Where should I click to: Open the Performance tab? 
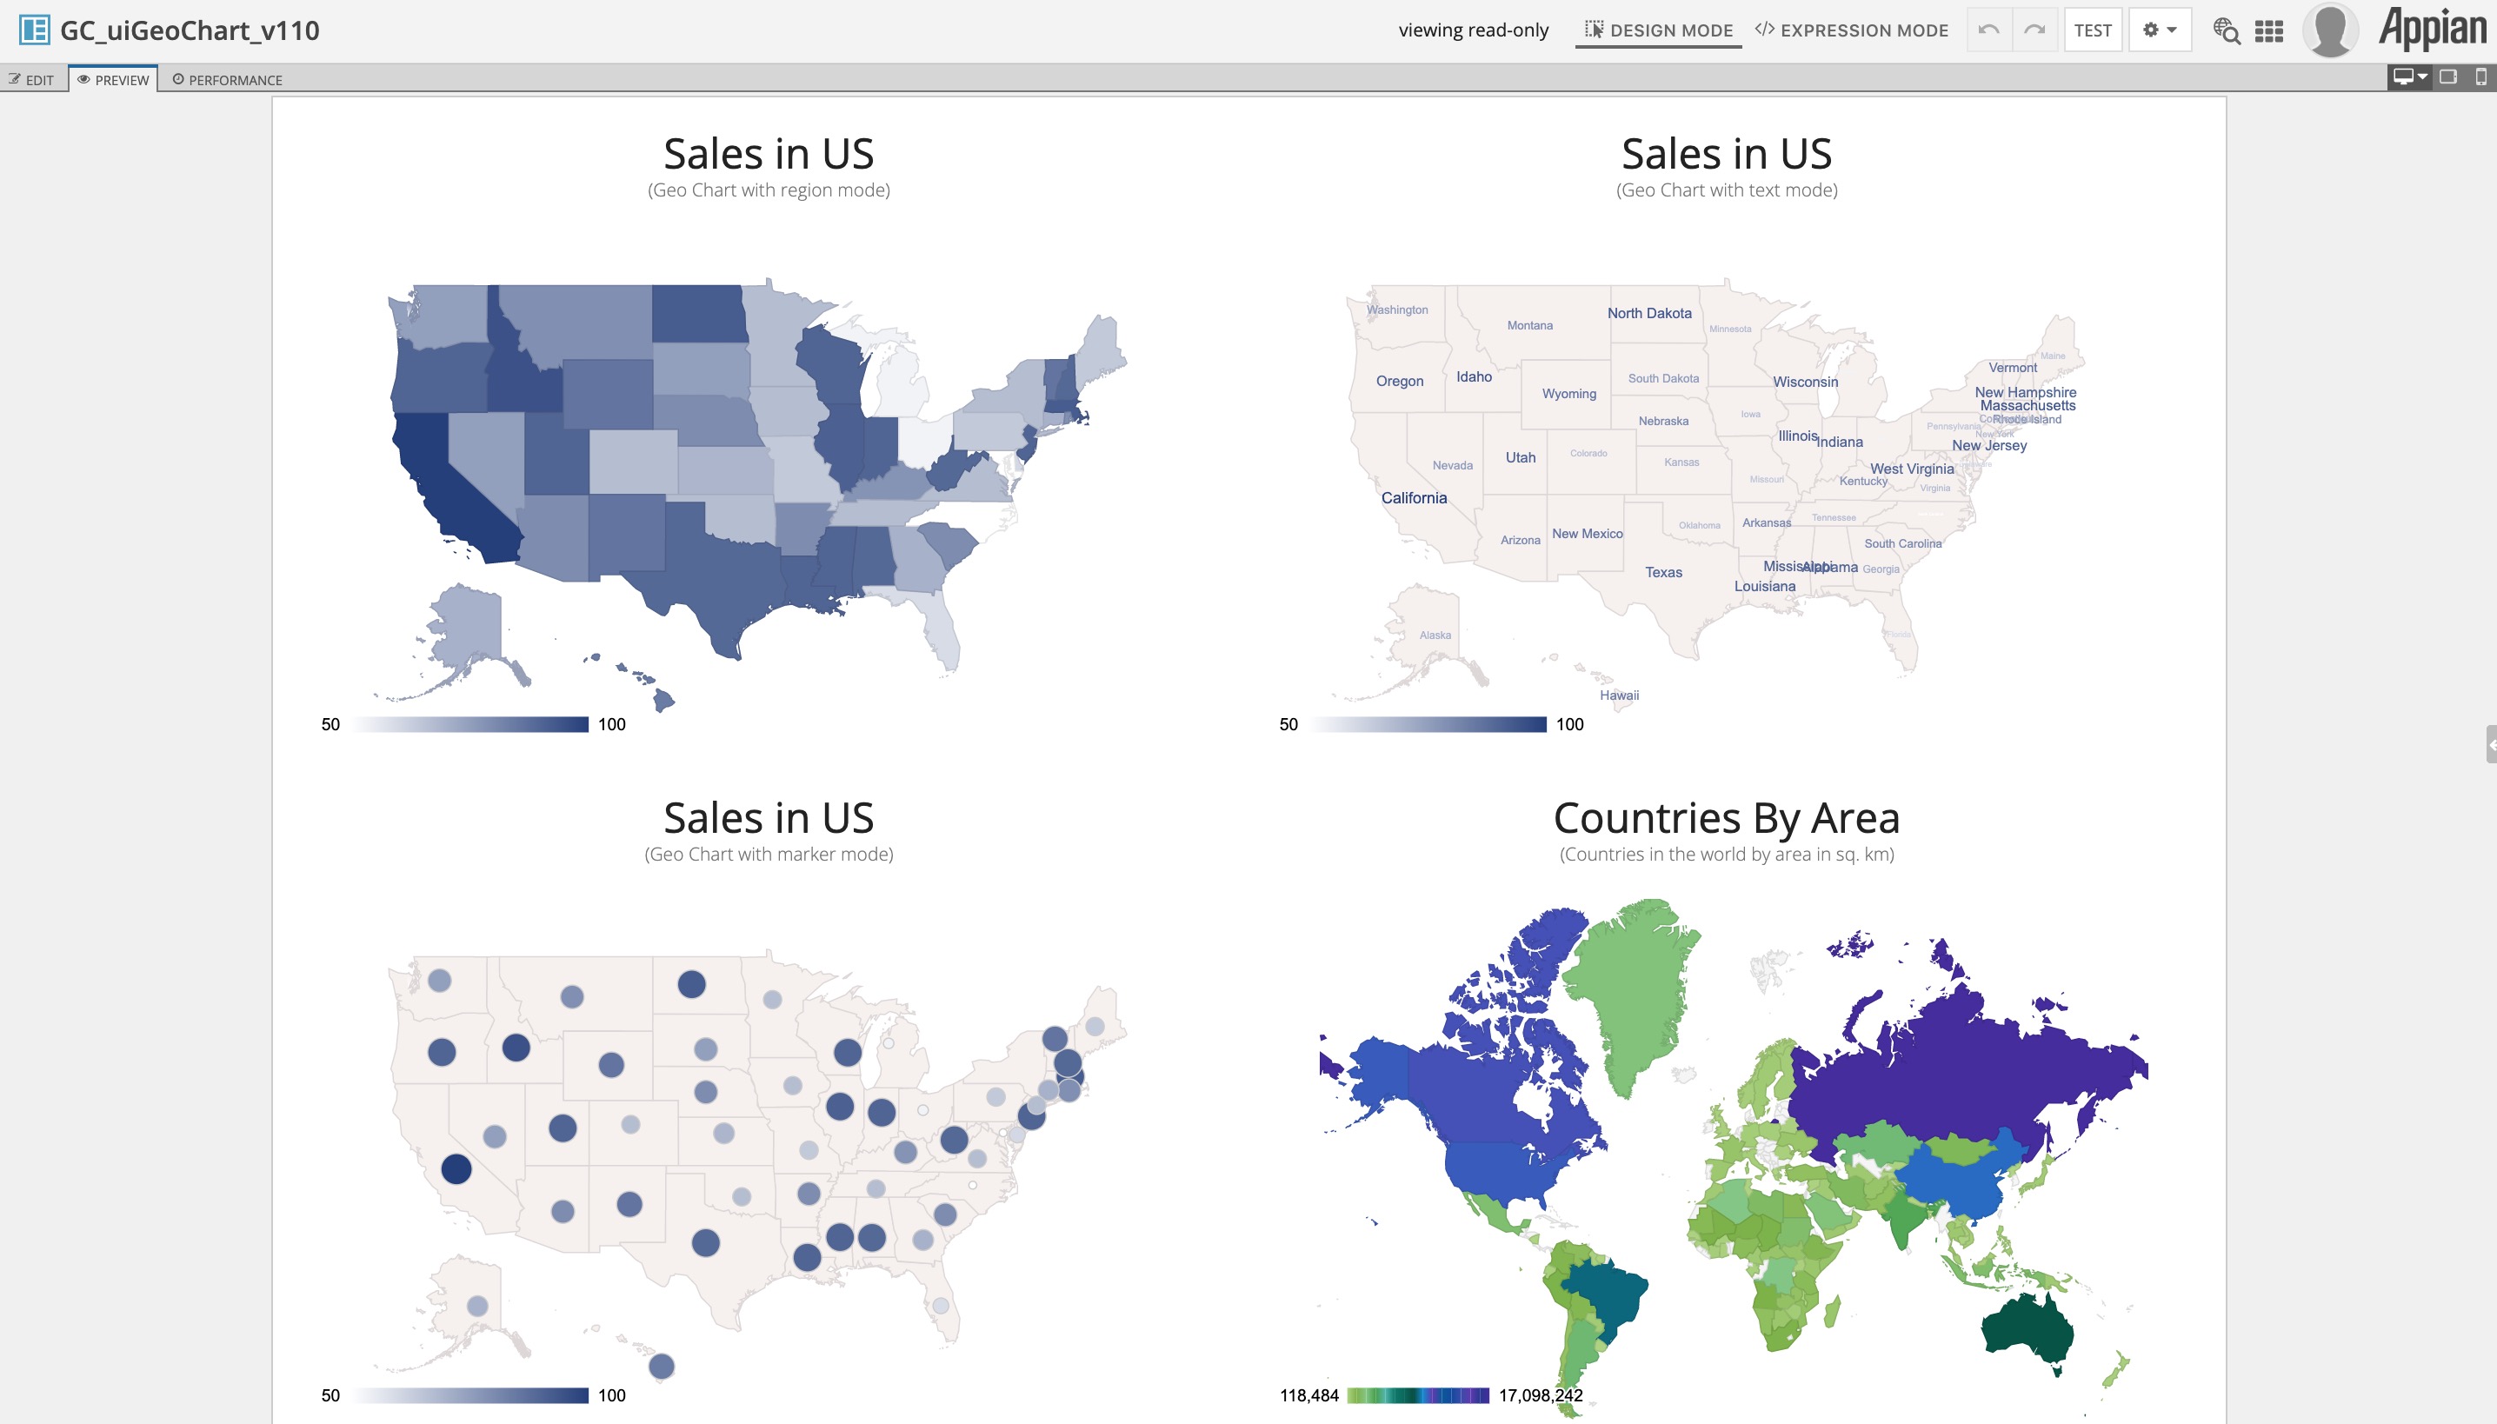[x=227, y=79]
